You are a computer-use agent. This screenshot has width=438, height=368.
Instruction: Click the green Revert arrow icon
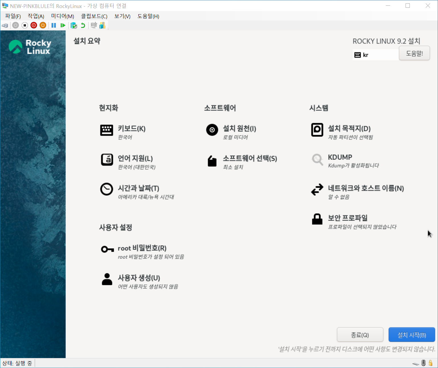click(x=83, y=25)
